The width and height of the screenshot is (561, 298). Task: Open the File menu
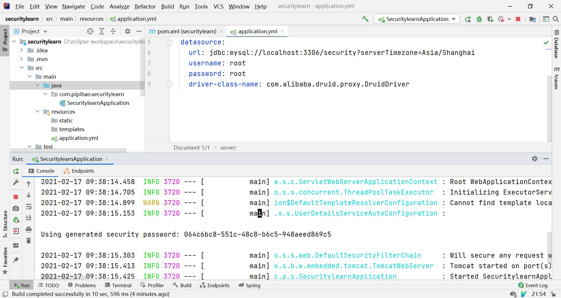tap(20, 6)
